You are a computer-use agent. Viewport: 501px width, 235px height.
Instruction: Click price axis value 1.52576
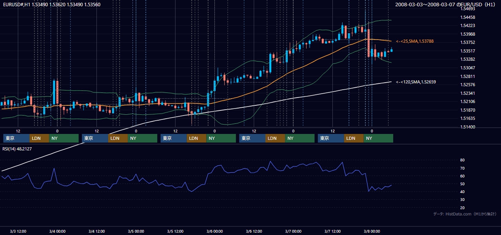(x=468, y=85)
